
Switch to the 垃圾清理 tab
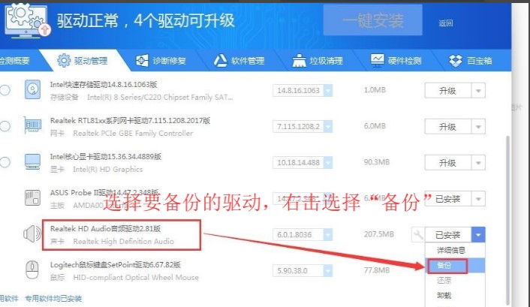[x=318, y=61]
